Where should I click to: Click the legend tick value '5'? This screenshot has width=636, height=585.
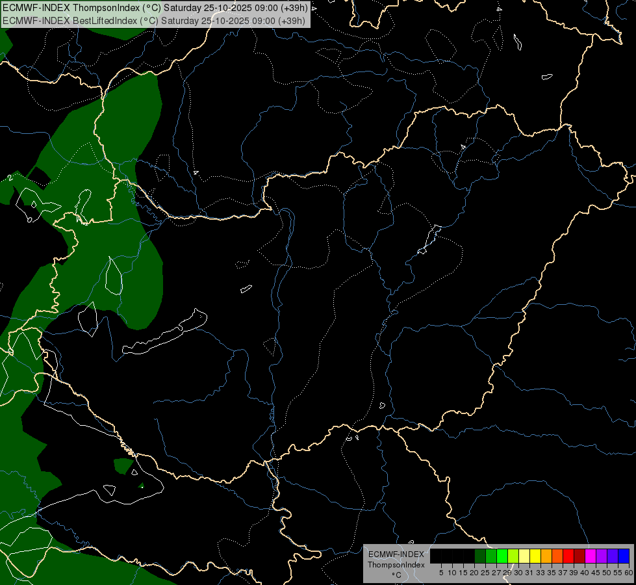tap(441, 573)
